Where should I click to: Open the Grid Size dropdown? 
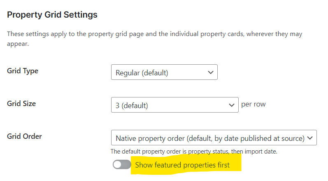pos(174,105)
